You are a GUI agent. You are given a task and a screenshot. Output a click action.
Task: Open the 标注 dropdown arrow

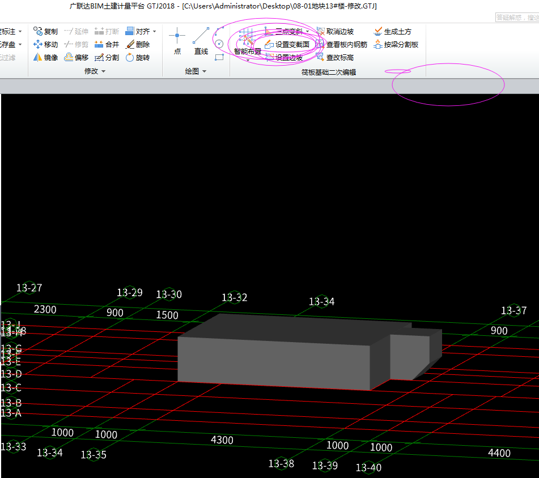point(20,32)
